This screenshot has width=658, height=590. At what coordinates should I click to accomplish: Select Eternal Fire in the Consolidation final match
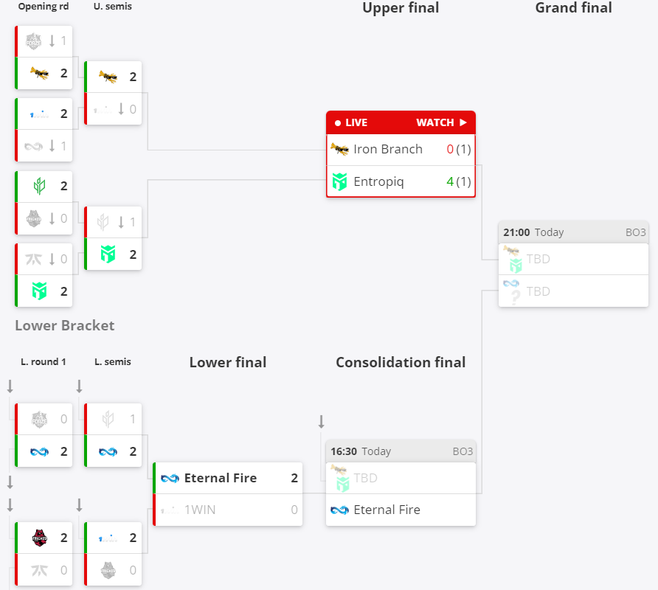click(387, 510)
